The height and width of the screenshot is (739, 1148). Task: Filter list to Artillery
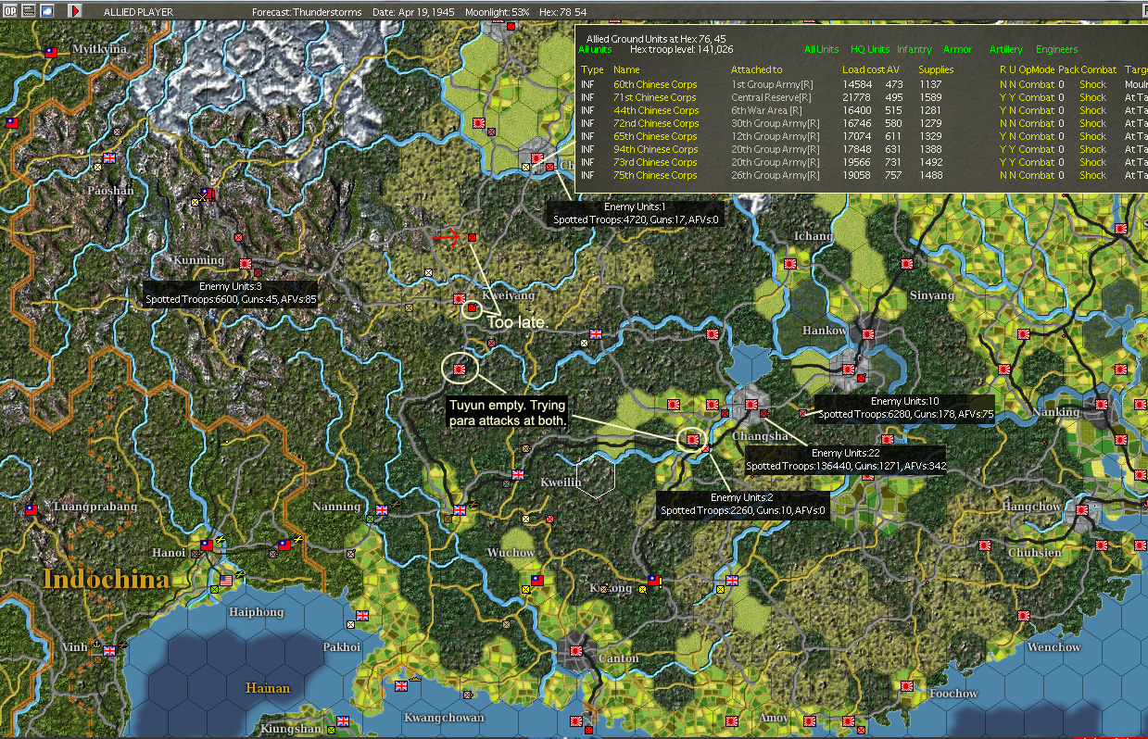pos(1006,49)
